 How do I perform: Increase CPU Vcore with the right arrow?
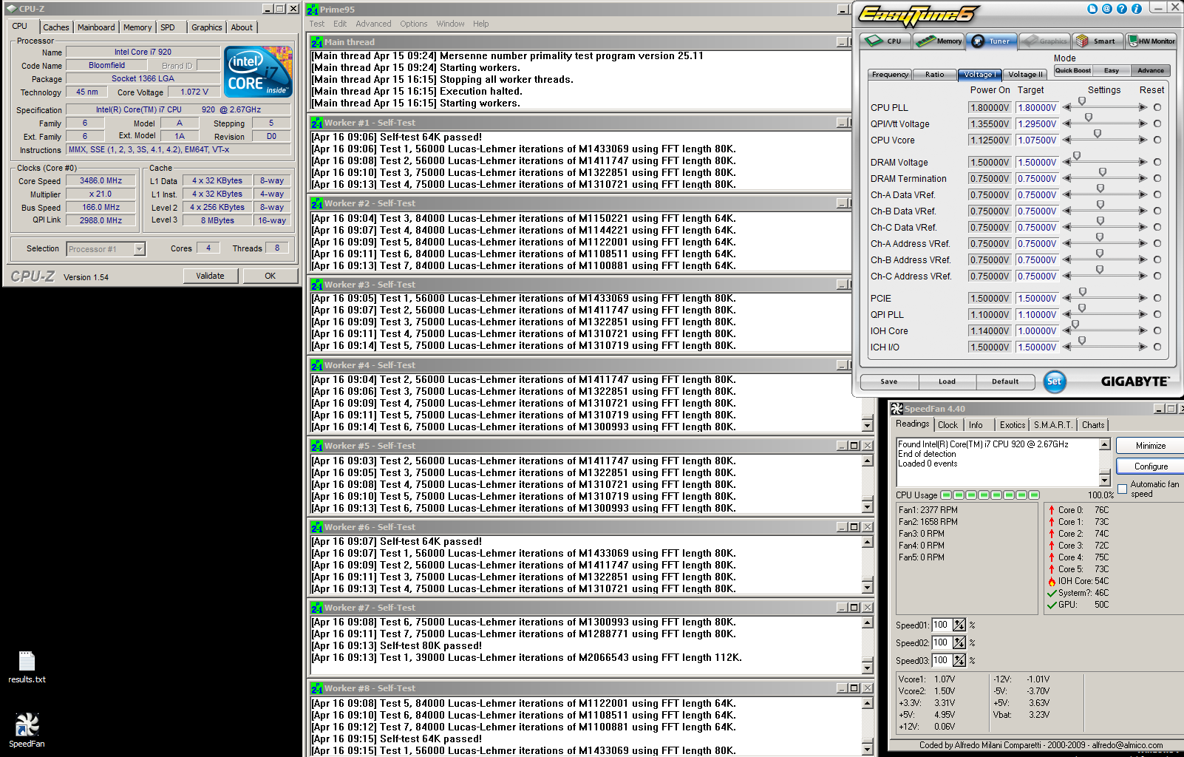pyautogui.click(x=1143, y=140)
